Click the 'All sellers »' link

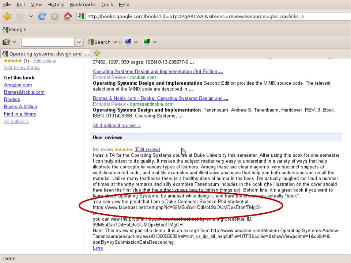click(16, 121)
